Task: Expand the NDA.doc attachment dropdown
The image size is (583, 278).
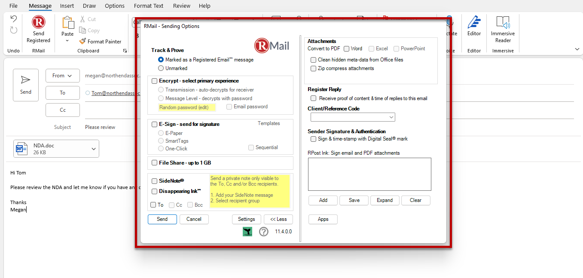Action: (x=93, y=148)
